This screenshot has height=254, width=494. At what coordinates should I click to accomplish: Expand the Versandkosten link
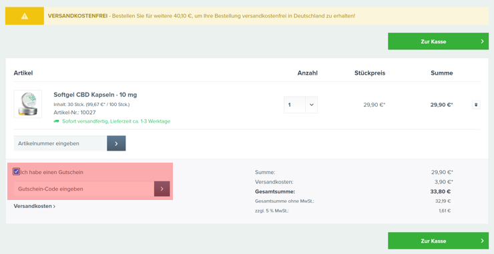[34, 206]
